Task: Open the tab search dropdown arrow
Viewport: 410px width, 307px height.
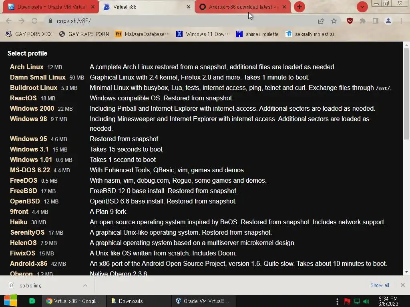Action: pyautogui.click(x=362, y=7)
